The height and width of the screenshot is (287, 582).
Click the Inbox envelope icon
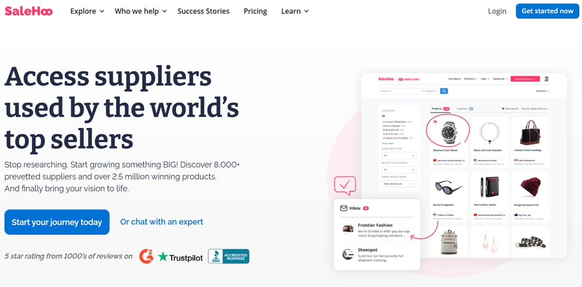(x=344, y=208)
